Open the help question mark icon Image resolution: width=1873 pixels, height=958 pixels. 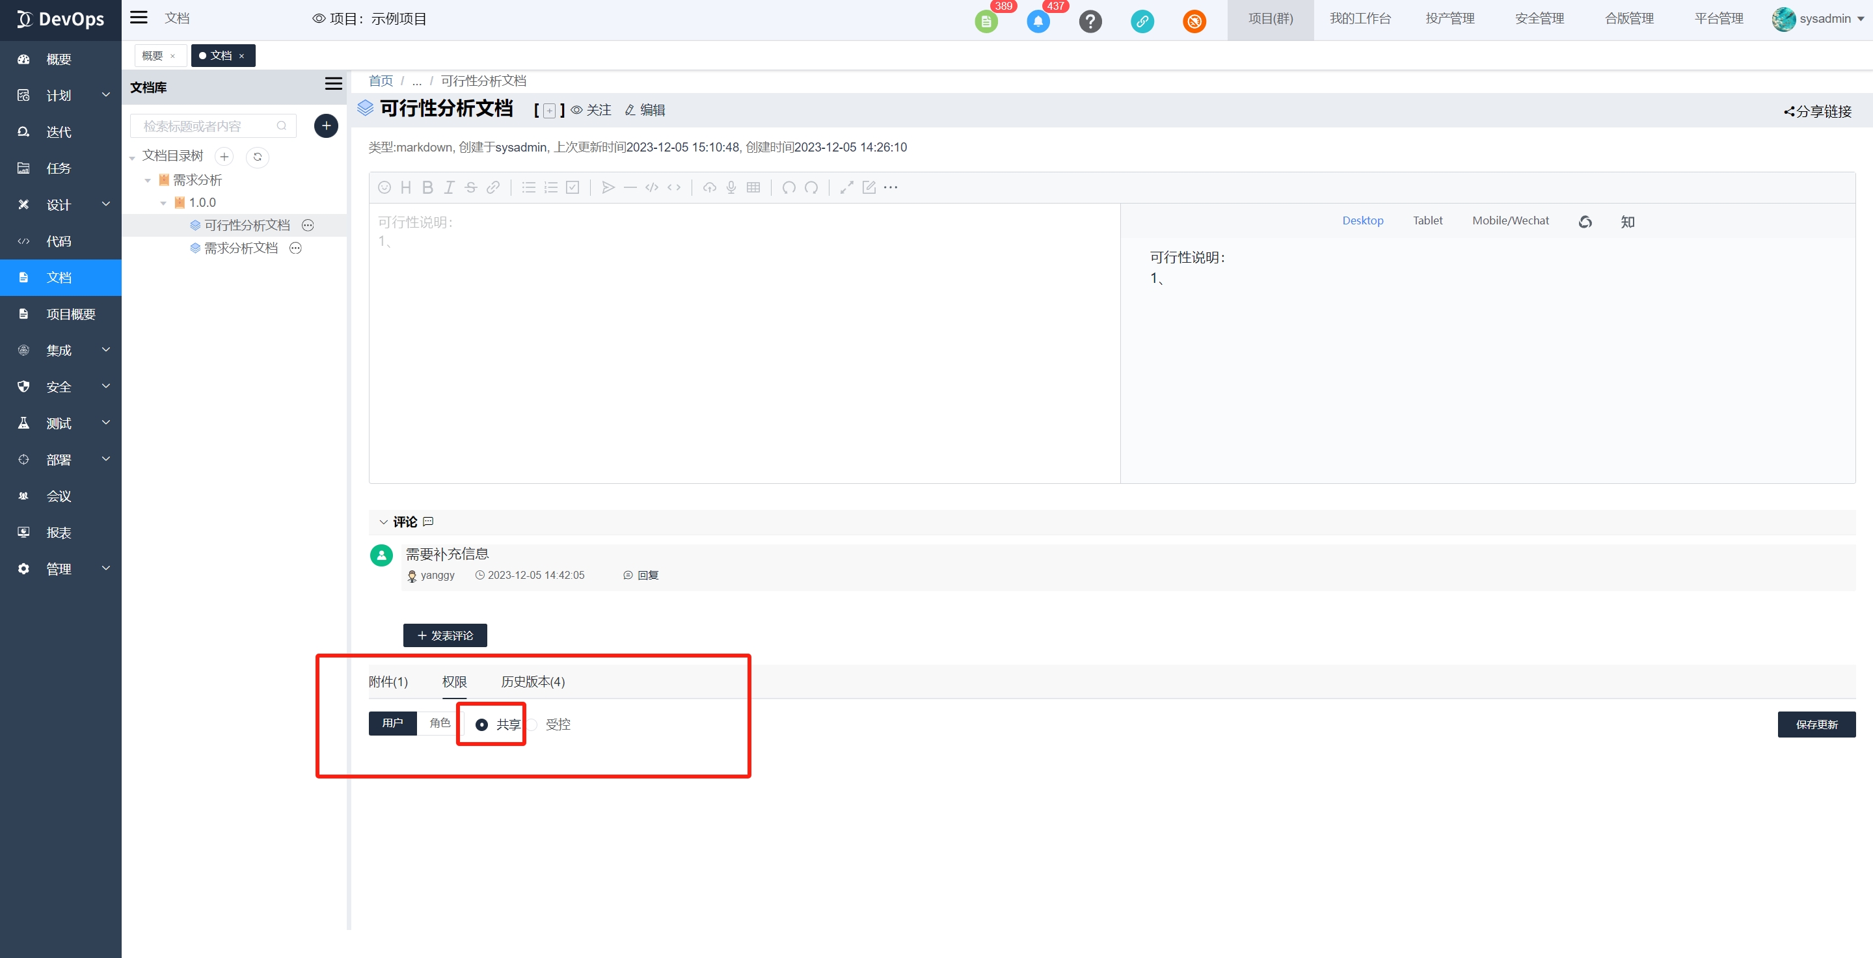pos(1090,22)
